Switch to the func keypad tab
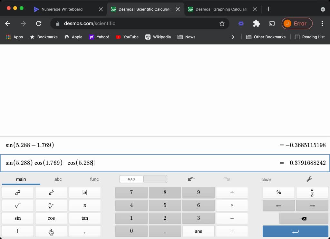The height and width of the screenshot is (239, 330). (x=94, y=179)
